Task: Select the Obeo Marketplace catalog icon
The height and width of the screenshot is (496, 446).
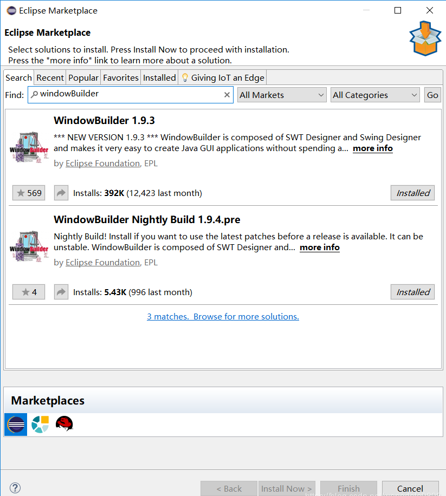Action: pyautogui.click(x=40, y=424)
